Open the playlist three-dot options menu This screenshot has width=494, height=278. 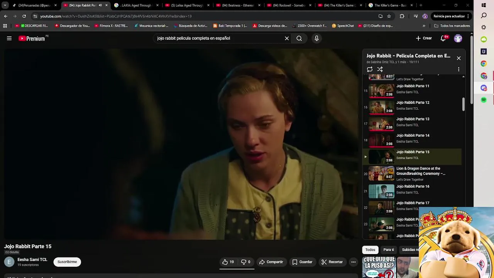(458, 69)
